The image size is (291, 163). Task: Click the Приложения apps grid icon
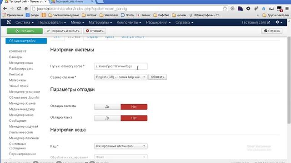point(4,15)
